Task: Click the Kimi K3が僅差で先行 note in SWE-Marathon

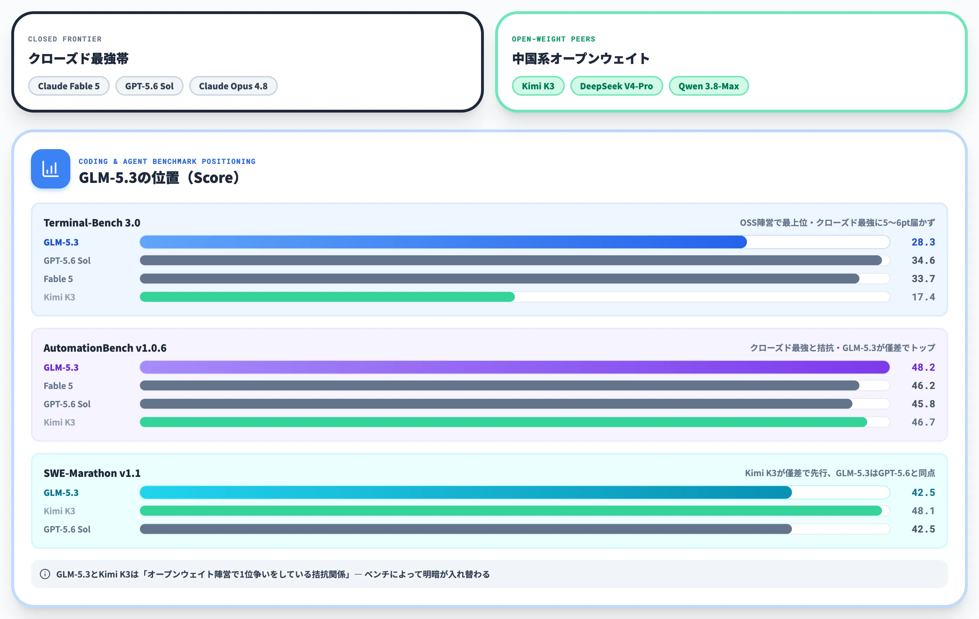Action: (x=840, y=473)
